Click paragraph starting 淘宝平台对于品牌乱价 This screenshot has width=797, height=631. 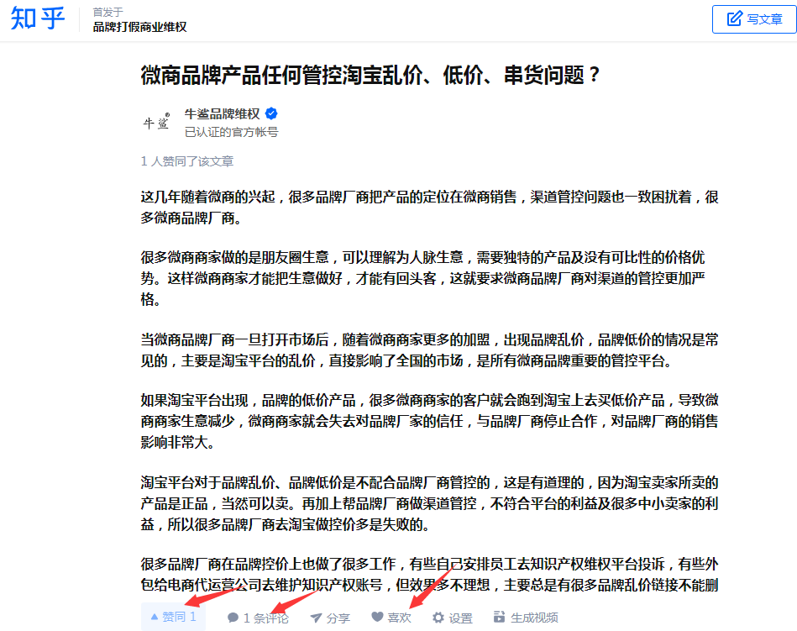(429, 503)
